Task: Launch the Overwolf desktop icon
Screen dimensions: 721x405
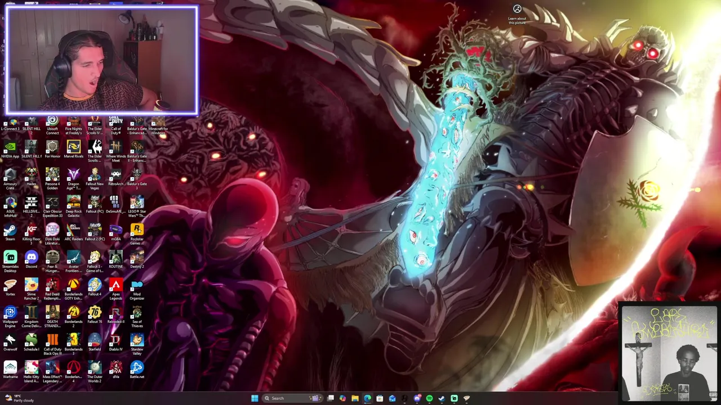Action: [10, 343]
